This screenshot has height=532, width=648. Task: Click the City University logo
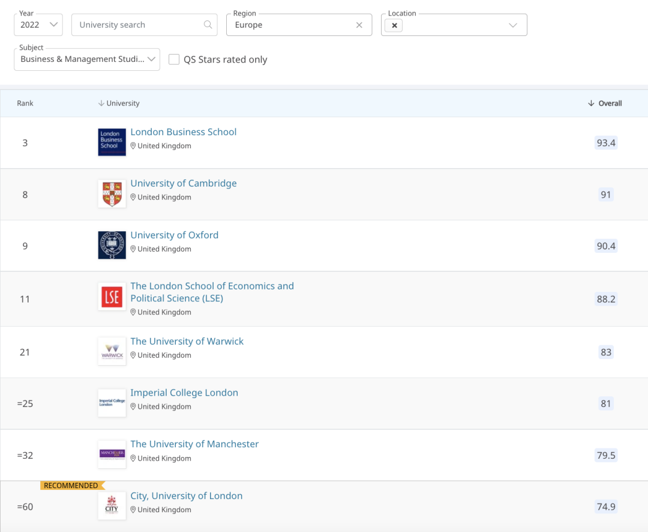point(112,506)
